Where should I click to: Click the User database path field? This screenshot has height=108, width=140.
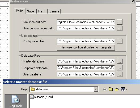coord(86,74)
